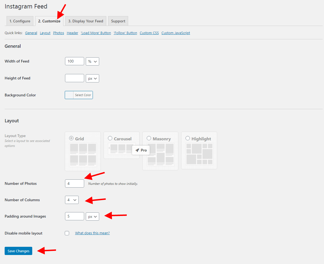Click the Height of Feed input field

pos(74,78)
